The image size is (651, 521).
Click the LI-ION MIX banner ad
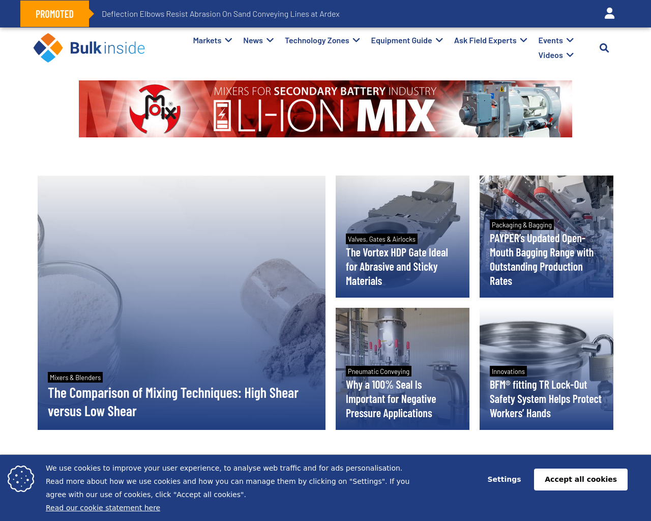325,109
